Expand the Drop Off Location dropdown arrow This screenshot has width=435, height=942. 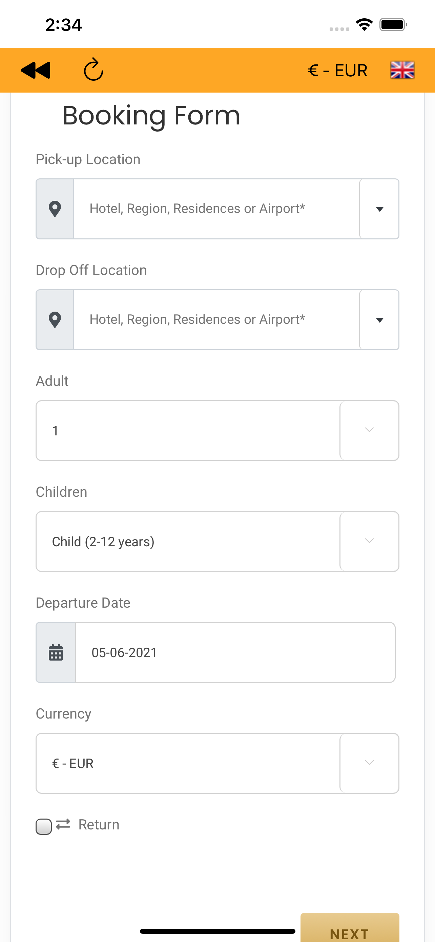click(x=379, y=320)
